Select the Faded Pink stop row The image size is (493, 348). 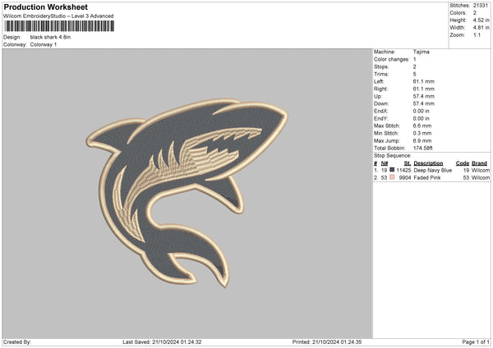(x=431, y=177)
